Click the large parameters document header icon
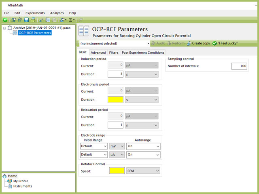 tap(84, 31)
